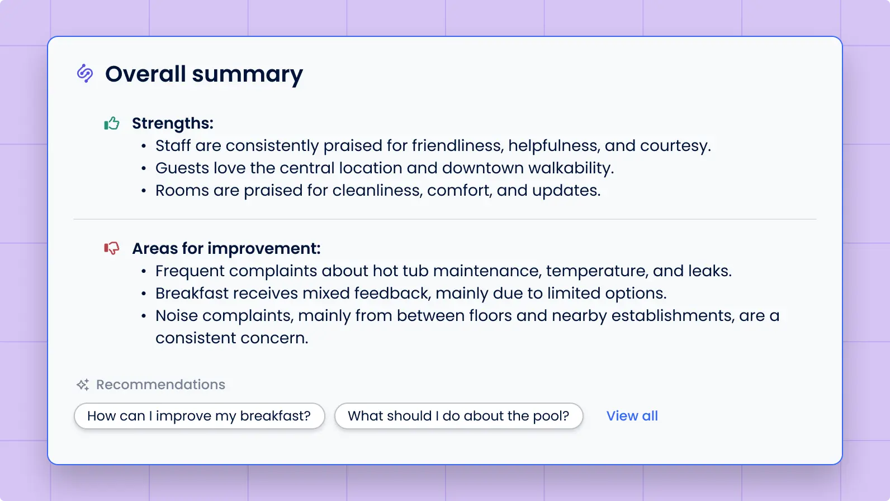The width and height of the screenshot is (890, 501).
Task: Click the green thumbs-up Strengths icon
Action: 112,124
